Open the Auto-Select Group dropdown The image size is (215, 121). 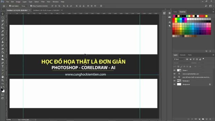[25, 6]
